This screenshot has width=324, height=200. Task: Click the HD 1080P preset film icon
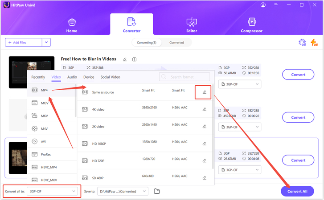pyautogui.click(x=85, y=144)
